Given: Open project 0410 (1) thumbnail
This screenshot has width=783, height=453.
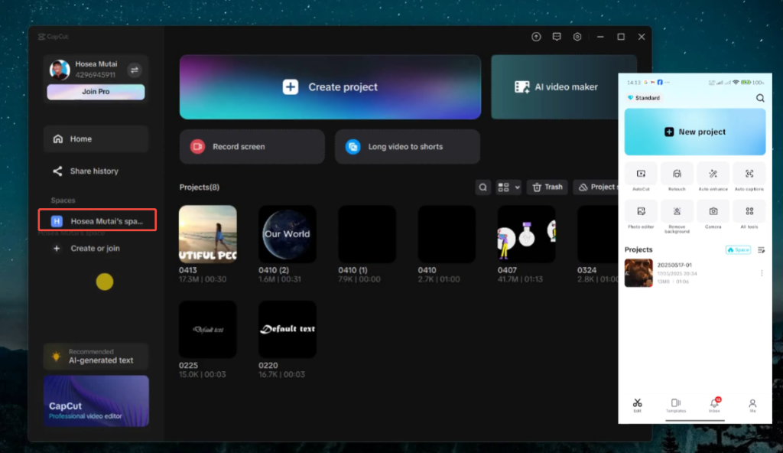Looking at the screenshot, I should click(x=367, y=234).
